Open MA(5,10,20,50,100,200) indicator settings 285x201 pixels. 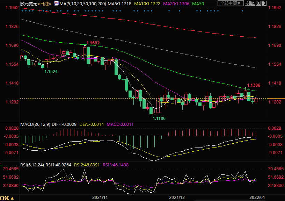[x=82, y=3]
